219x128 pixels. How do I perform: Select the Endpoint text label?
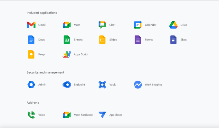click(79, 85)
